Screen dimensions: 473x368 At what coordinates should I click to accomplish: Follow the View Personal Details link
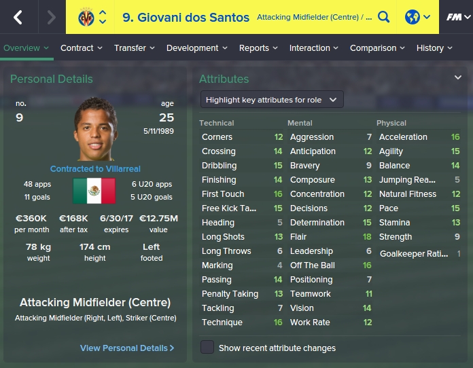127,348
